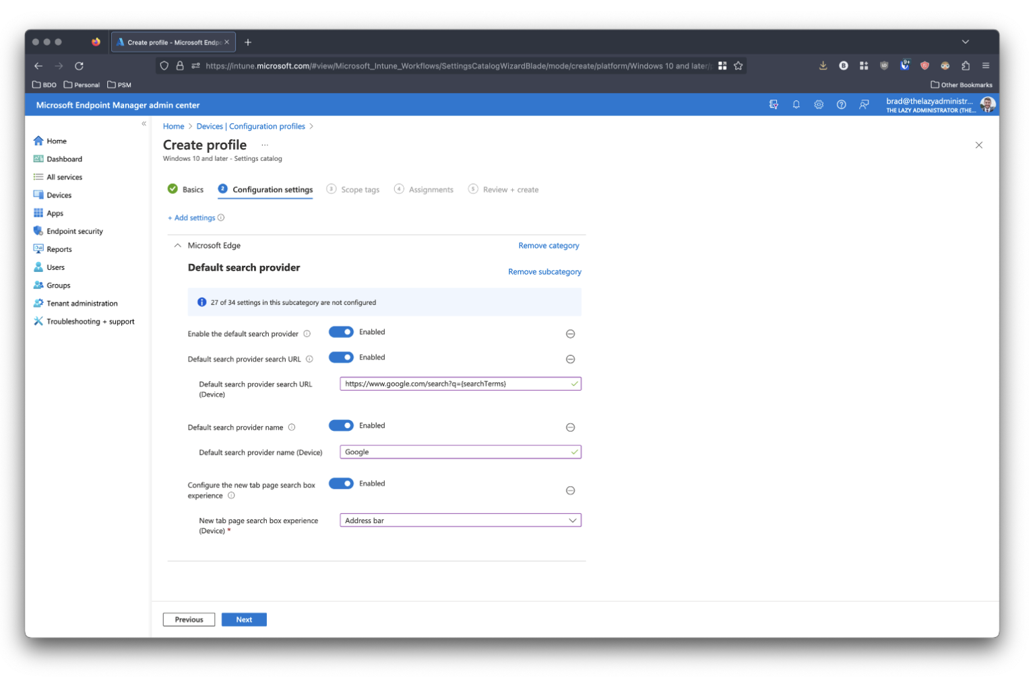1035x678 pixels.
Task: Click Home breadcrumb link
Action: [x=173, y=127]
